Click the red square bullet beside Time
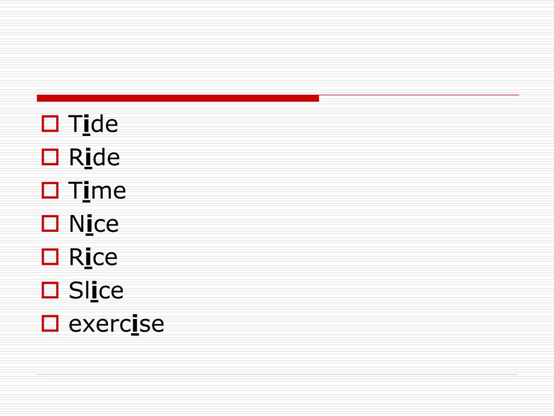The height and width of the screenshot is (416, 554). (50, 190)
